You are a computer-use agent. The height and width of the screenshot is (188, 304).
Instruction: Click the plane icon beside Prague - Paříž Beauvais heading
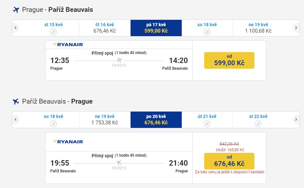(x=16, y=10)
